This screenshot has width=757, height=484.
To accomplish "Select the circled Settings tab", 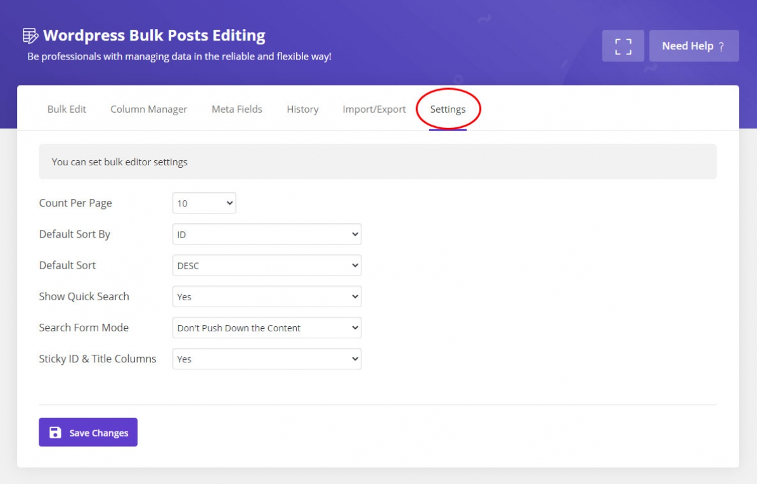I will [x=448, y=109].
